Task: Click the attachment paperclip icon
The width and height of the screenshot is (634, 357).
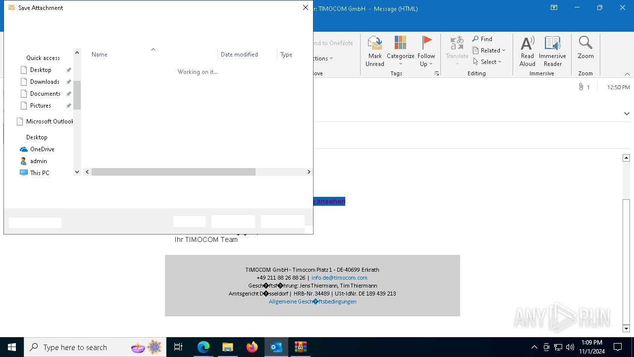Action: click(581, 87)
